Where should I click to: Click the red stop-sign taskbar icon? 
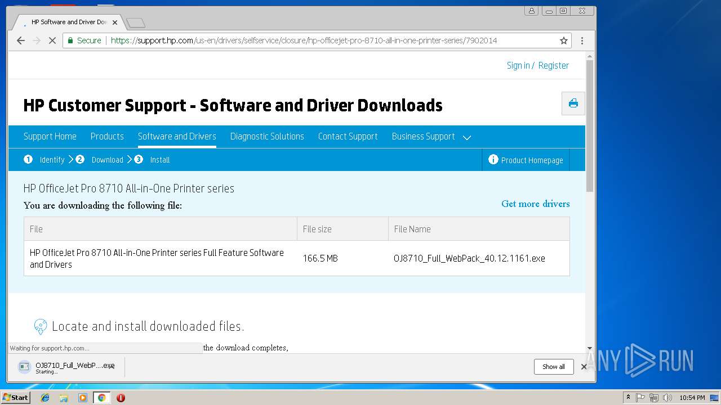click(121, 398)
